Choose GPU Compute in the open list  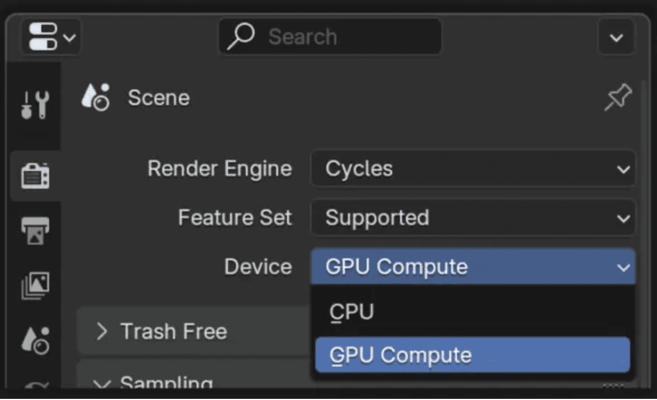[473, 355]
